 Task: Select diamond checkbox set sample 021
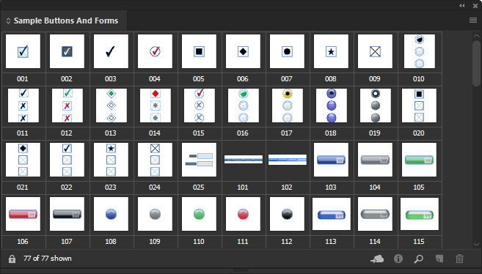click(23, 160)
